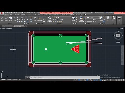
Task: Select the Copy tool in Modify panel
Action: click(22, 19)
